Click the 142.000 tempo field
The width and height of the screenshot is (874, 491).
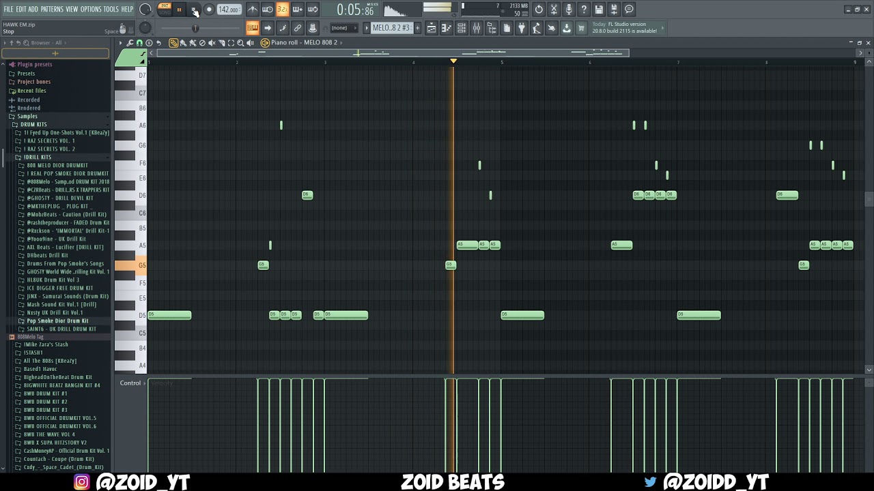pyautogui.click(x=229, y=10)
